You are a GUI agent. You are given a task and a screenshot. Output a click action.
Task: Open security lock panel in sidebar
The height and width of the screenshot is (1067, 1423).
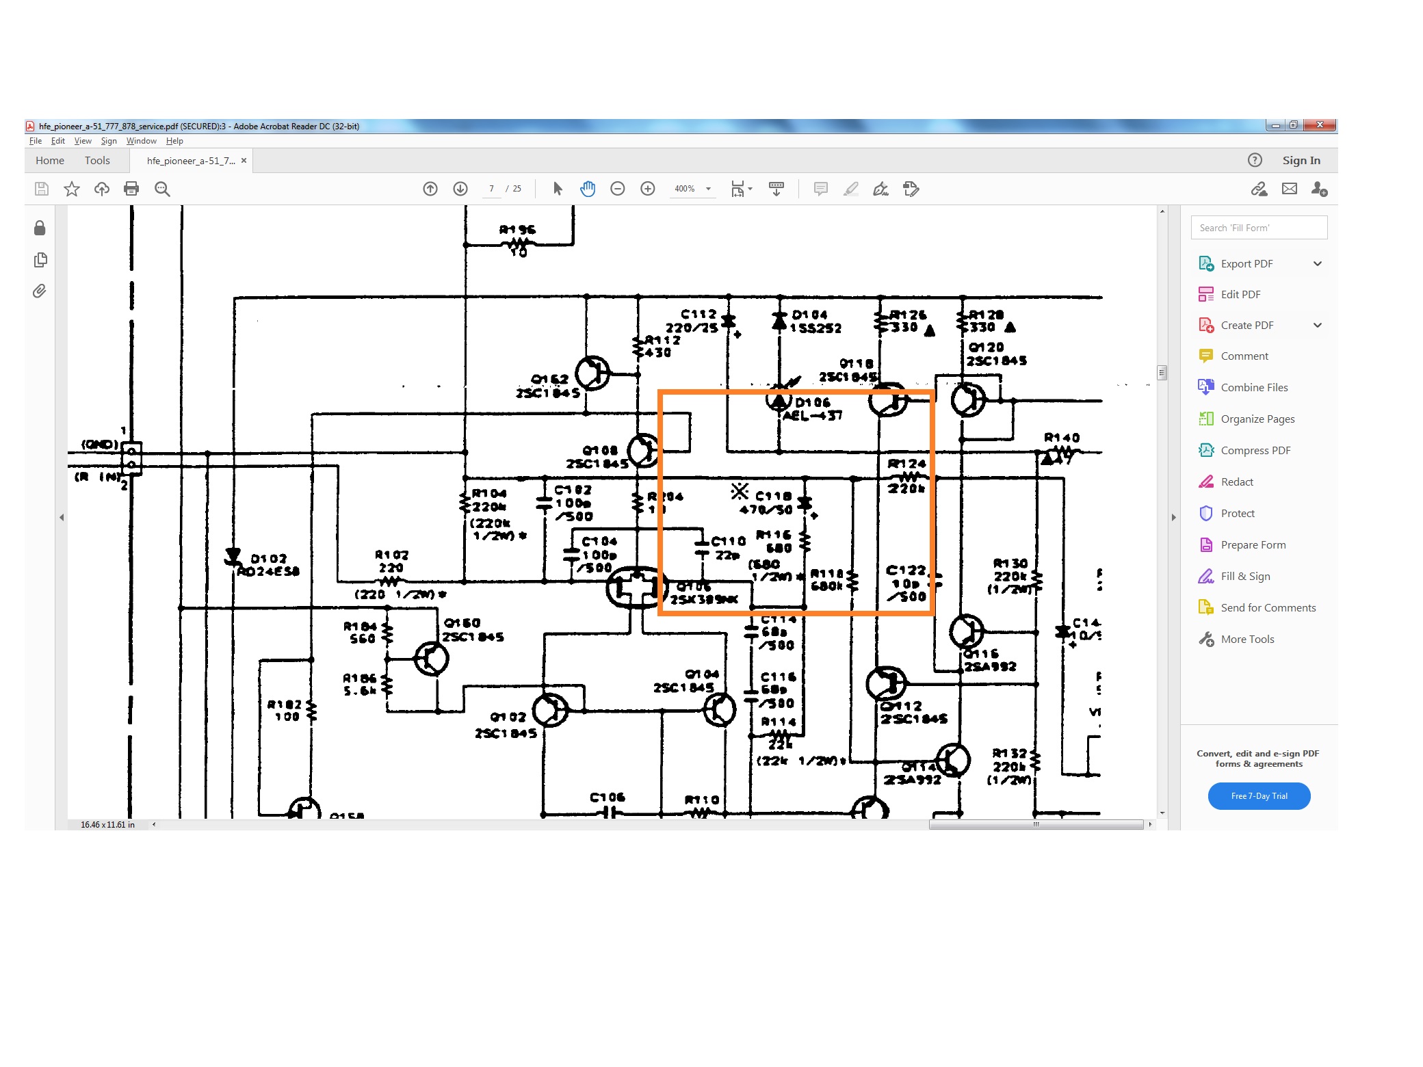point(40,228)
